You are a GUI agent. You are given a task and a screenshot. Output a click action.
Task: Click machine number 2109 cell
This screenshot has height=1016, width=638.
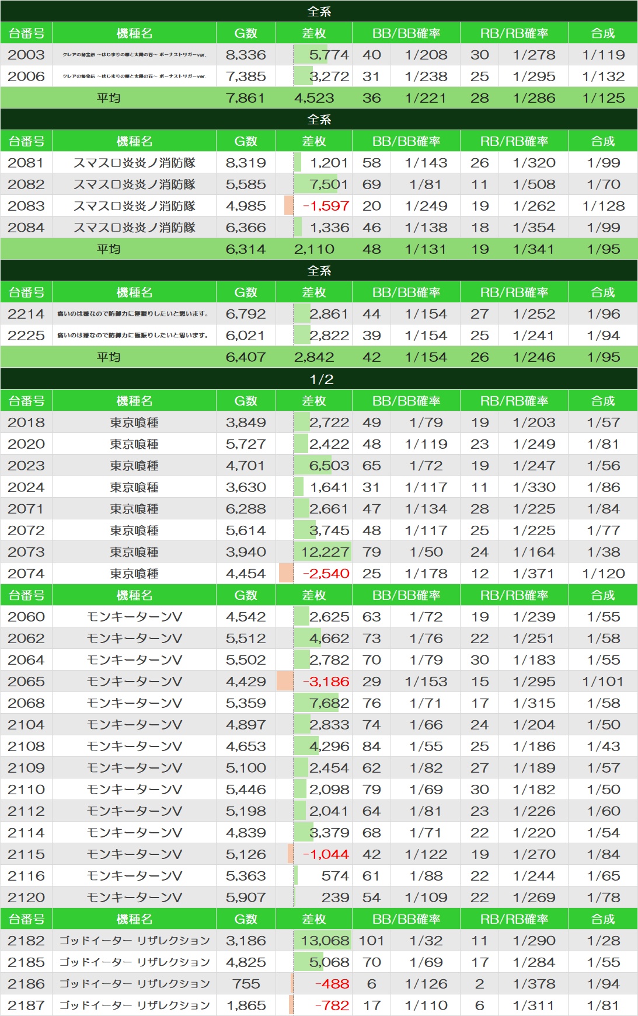(x=26, y=768)
